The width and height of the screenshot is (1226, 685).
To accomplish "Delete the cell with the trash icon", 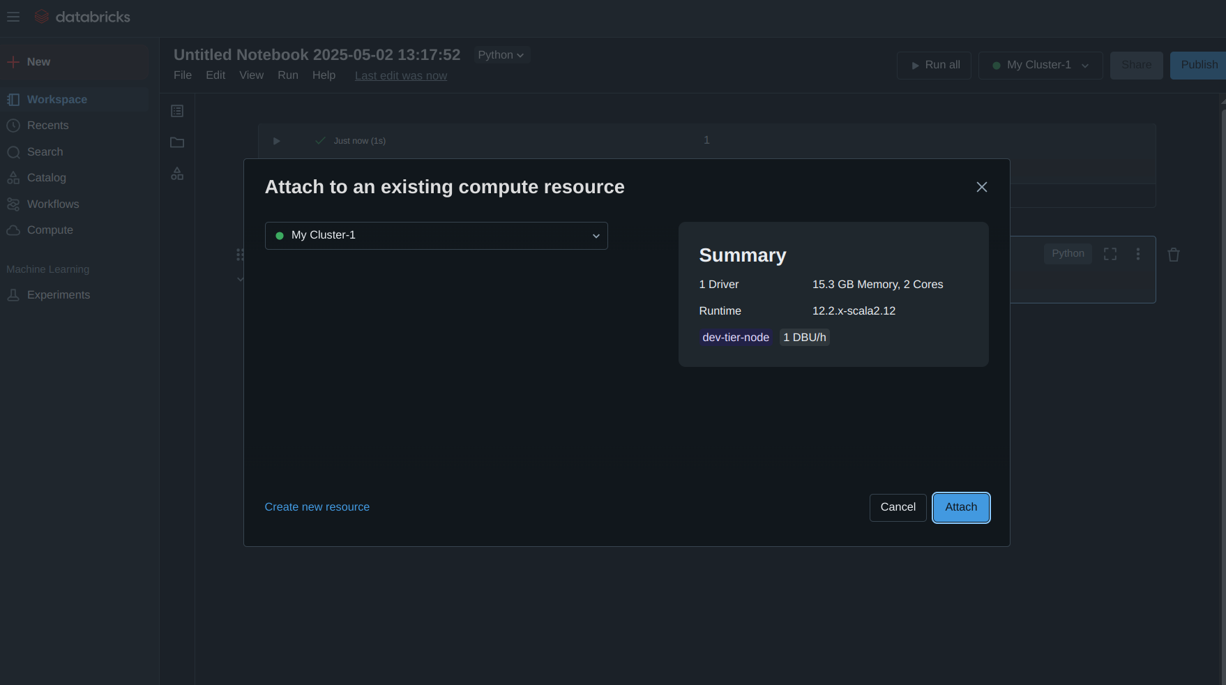I will click(x=1174, y=255).
